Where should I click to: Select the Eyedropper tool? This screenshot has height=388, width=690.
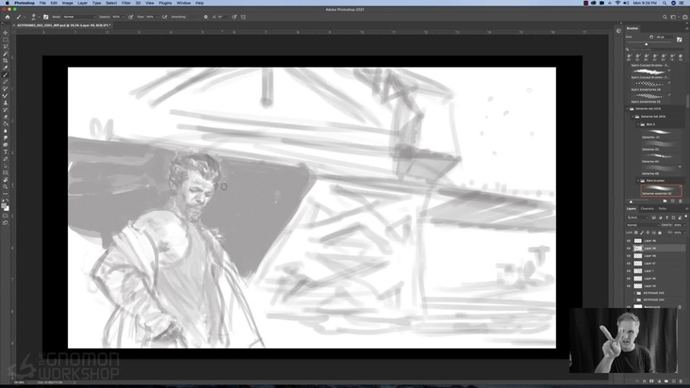pyautogui.click(x=6, y=68)
